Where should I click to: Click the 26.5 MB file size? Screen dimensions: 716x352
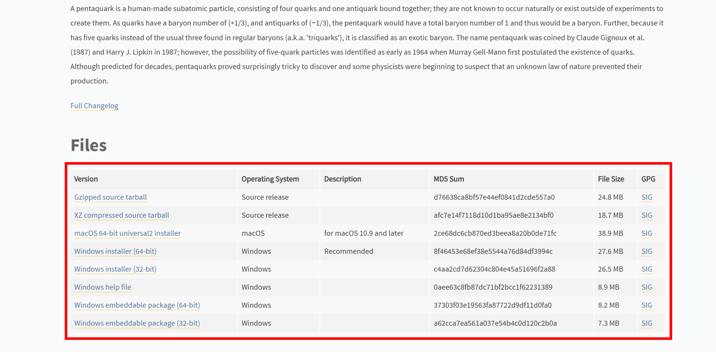pyautogui.click(x=611, y=269)
